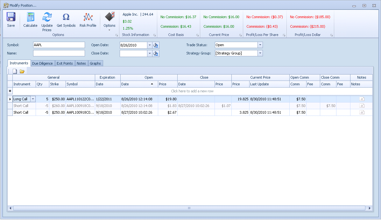Run the Calculate tool
The height and width of the screenshot is (220, 381).
(30, 19)
